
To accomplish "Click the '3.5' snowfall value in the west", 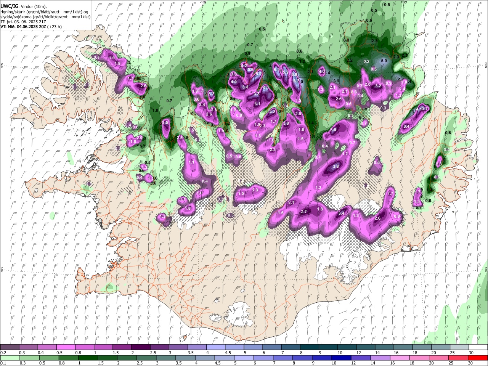I will click(x=165, y=123).
